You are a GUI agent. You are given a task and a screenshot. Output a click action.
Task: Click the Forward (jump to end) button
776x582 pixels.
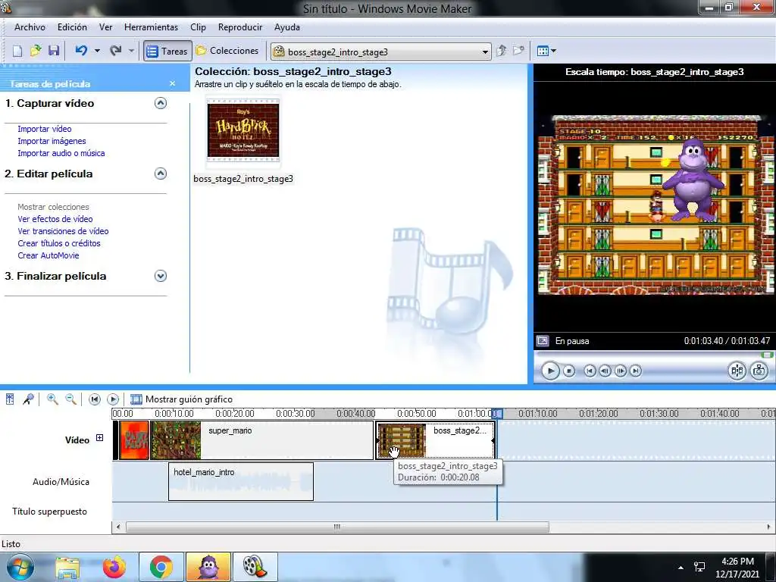click(x=636, y=371)
